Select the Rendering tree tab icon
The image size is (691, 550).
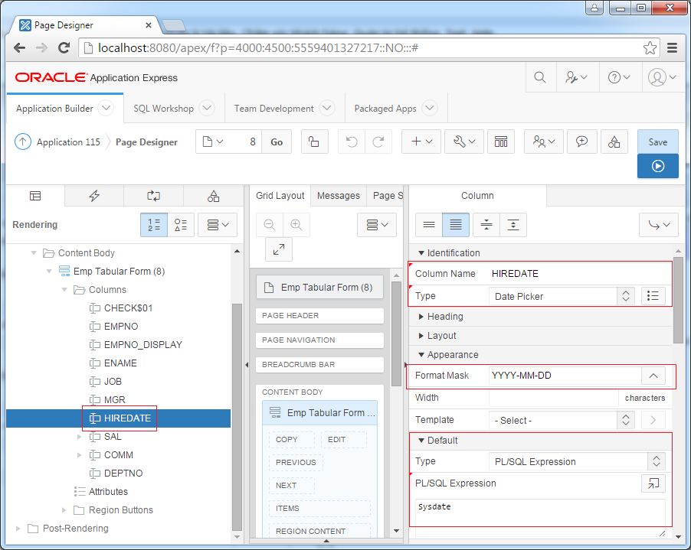(x=35, y=196)
